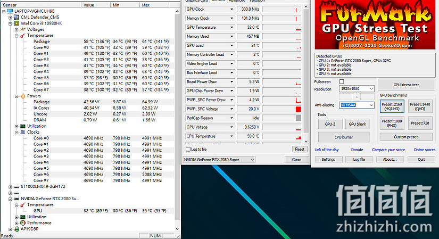The width and height of the screenshot is (439, 239).
Task: Click the PWR_SRC Voltage red graph
Action: [299, 109]
